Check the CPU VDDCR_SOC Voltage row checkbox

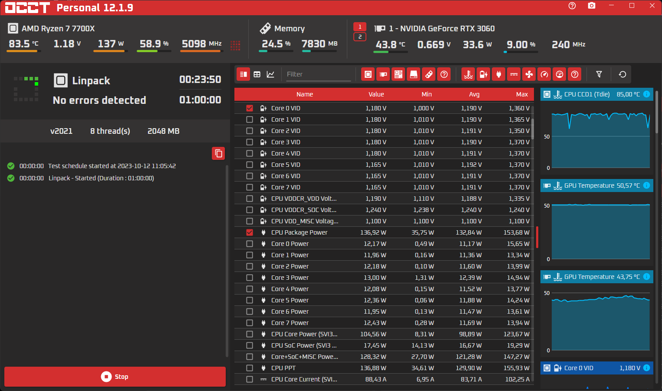(250, 210)
